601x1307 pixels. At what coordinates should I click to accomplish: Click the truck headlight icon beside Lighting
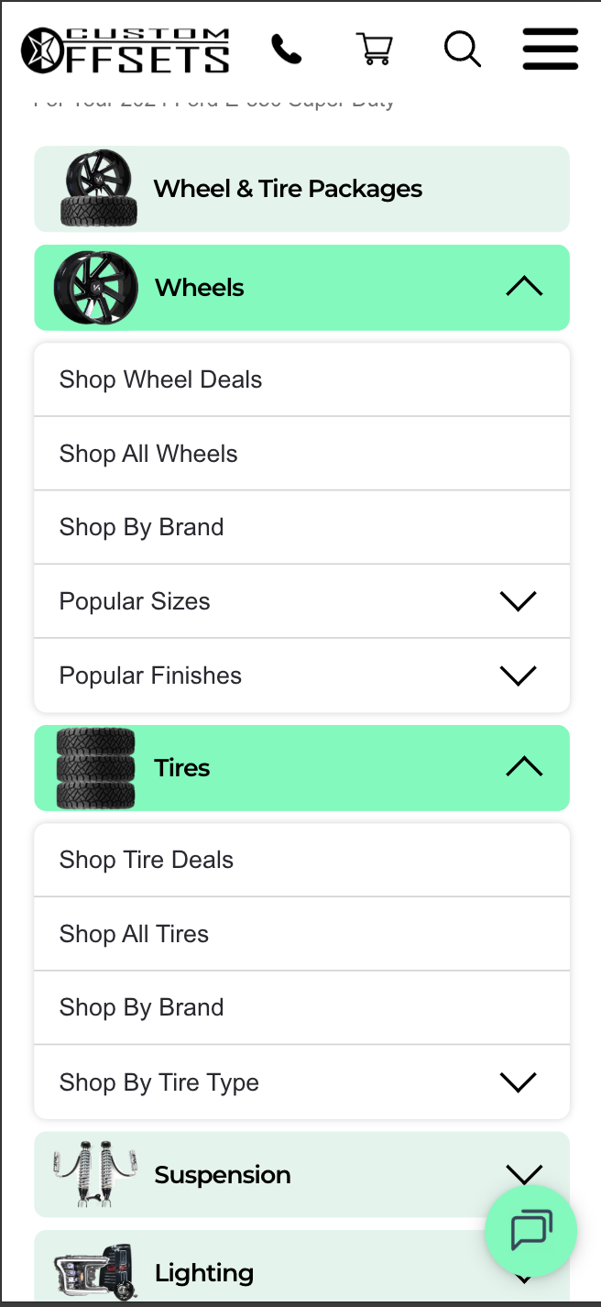[x=95, y=1269]
